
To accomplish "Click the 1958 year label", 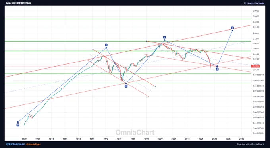I will coord(79,139).
